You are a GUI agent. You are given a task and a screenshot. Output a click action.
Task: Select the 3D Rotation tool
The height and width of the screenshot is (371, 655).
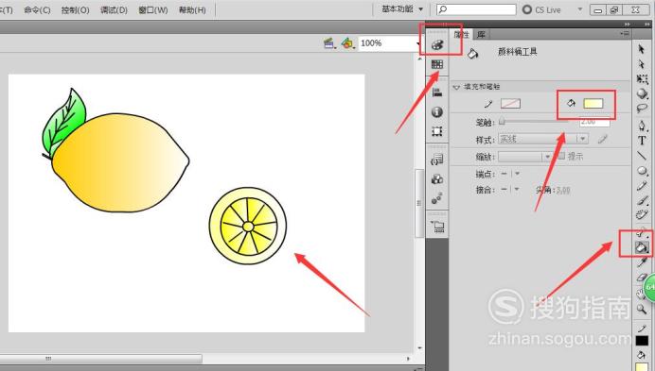pos(642,94)
